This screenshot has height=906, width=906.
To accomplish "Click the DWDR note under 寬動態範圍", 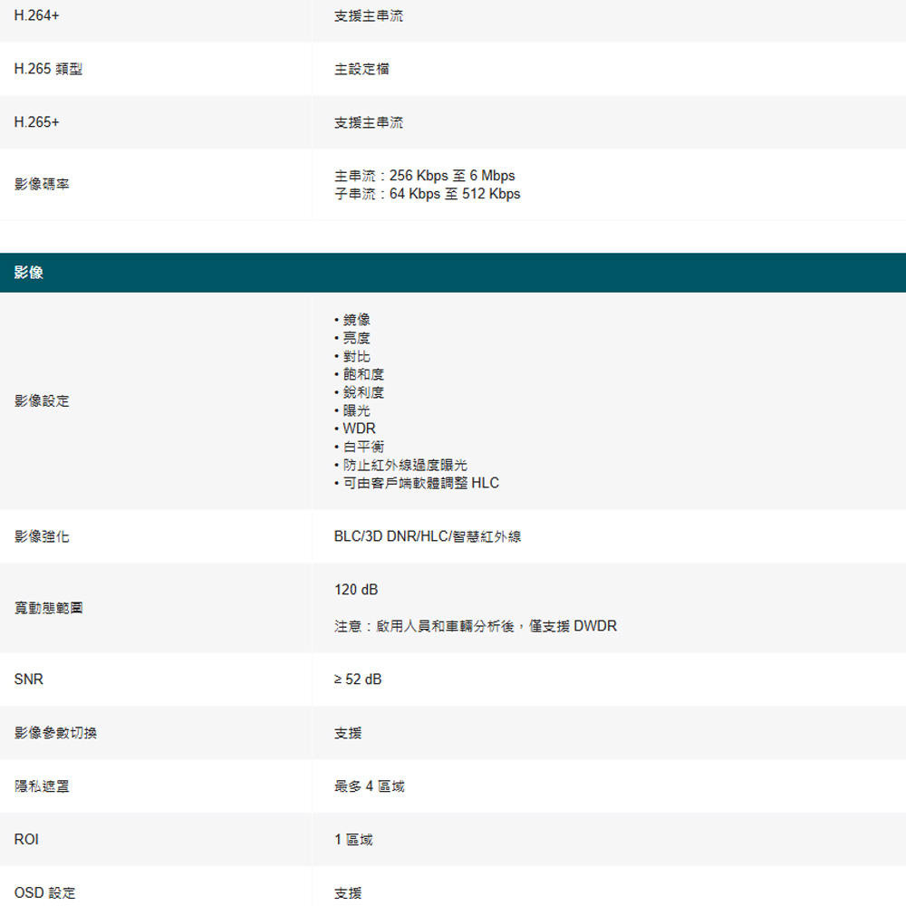I will (x=475, y=626).
